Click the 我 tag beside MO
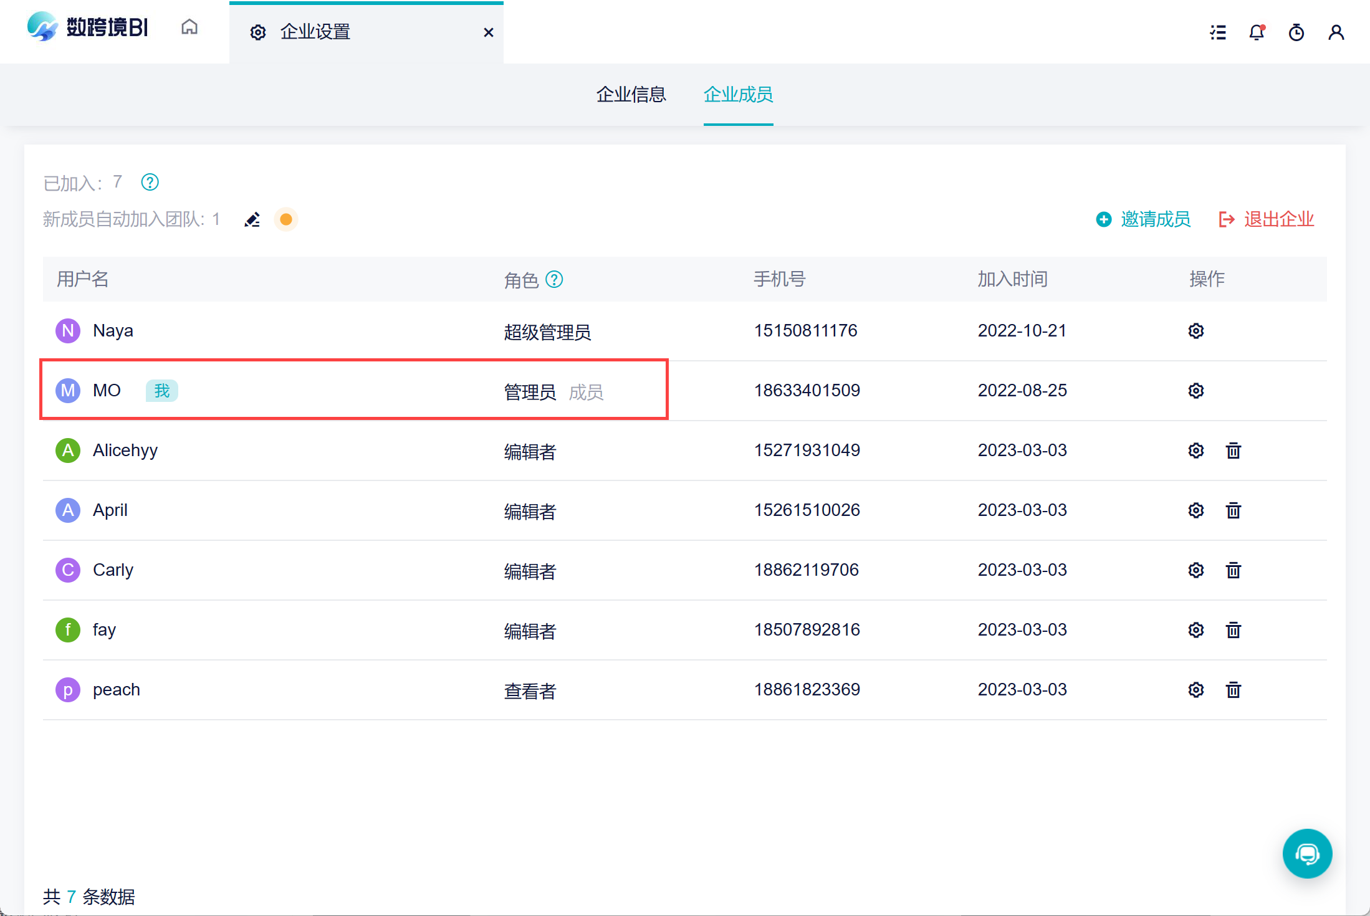Screen dimensions: 1370x916 click(162, 391)
